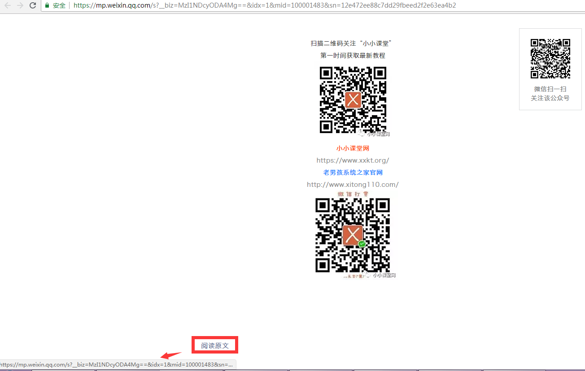Viewport: 585px width, 371px height.
Task: Select the mp.weixin.qq.com URL in address bar
Action: [265, 5]
